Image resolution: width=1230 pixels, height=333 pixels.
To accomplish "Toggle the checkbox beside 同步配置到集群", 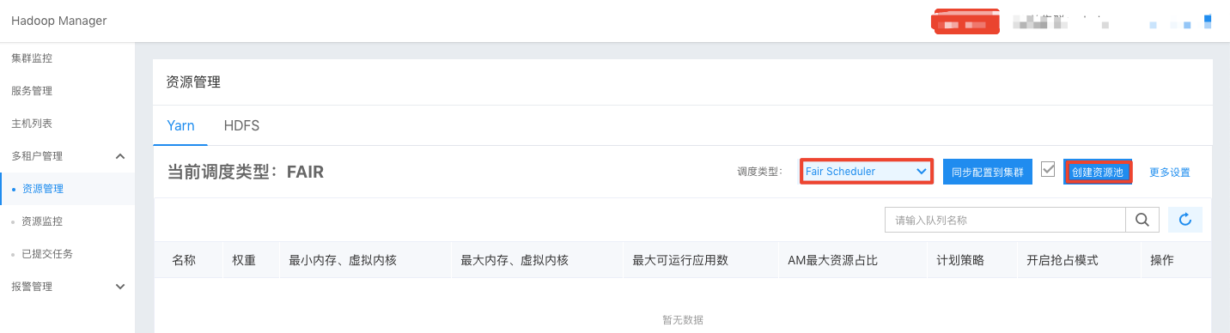I will pyautogui.click(x=1047, y=169).
